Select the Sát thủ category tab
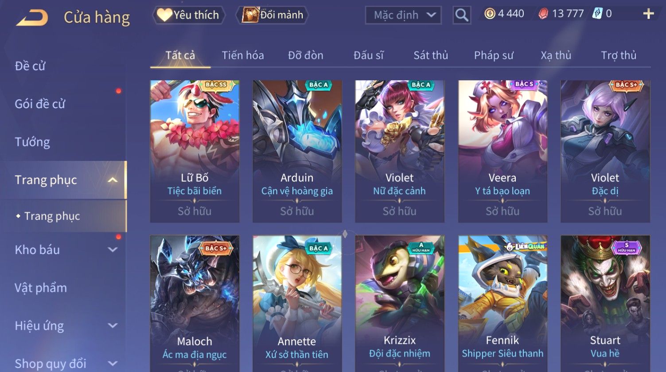This screenshot has width=666, height=372. pyautogui.click(x=431, y=55)
